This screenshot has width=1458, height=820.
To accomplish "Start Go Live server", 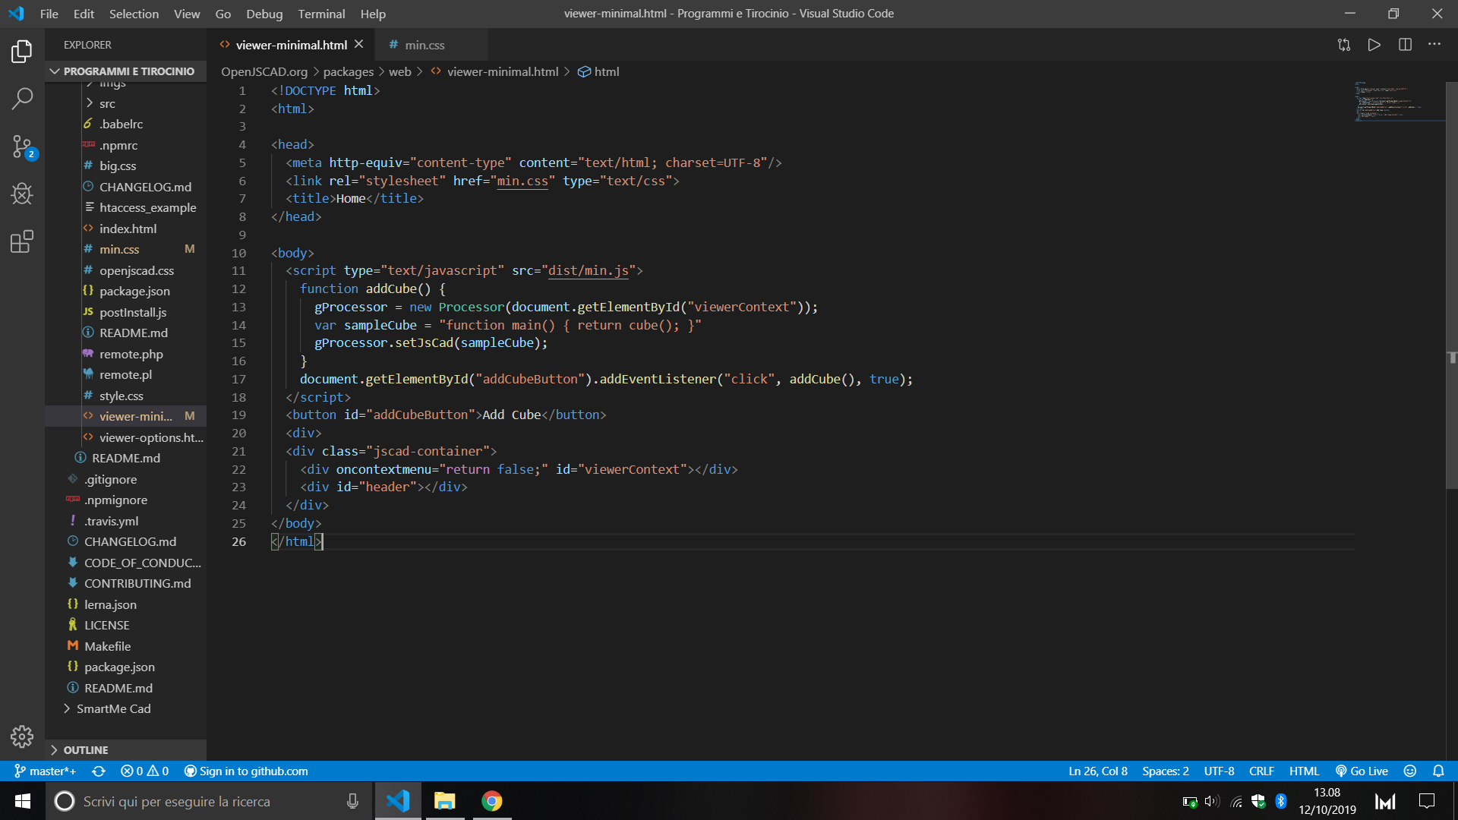I will point(1362,771).
